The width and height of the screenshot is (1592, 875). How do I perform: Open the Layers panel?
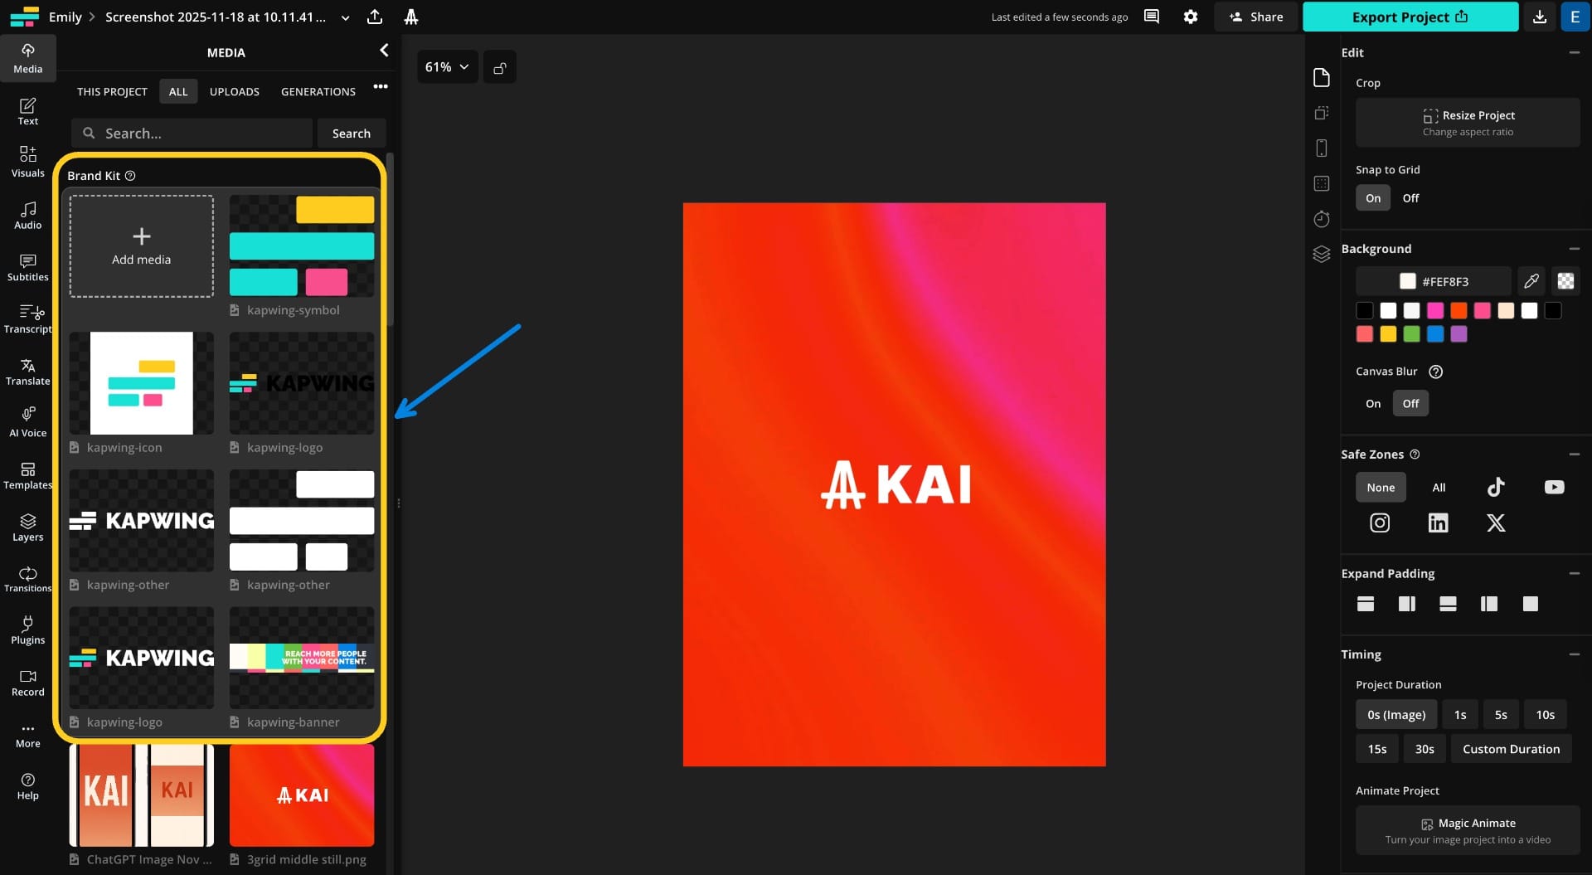coord(27,527)
